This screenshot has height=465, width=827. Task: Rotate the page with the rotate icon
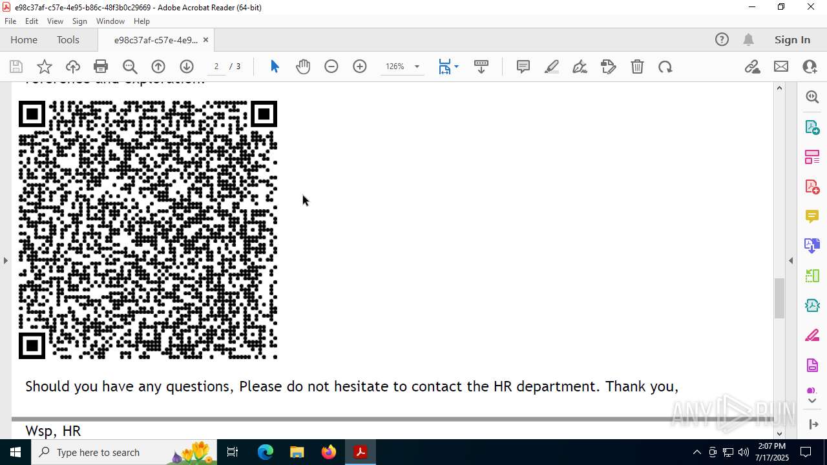pyautogui.click(x=665, y=67)
